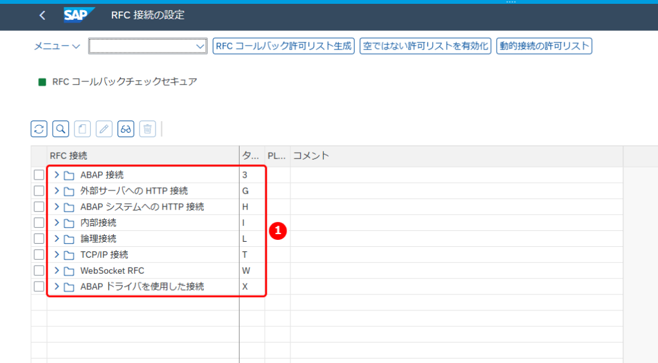
Task: Select the ABAP ドライバを使用した接続 label
Action: (x=142, y=287)
